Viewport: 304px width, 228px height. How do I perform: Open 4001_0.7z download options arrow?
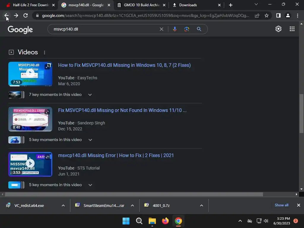tap(202, 205)
